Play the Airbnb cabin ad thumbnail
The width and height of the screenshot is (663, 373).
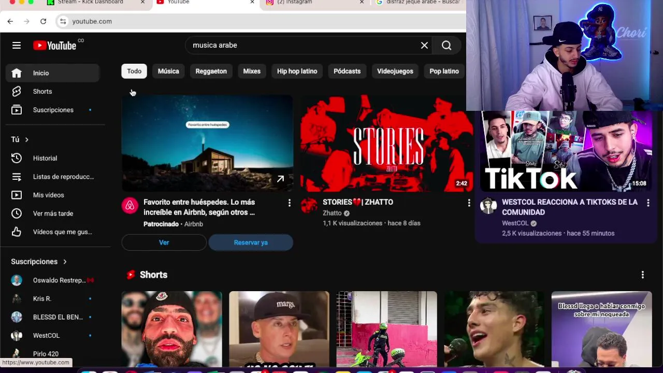pyautogui.click(x=208, y=144)
